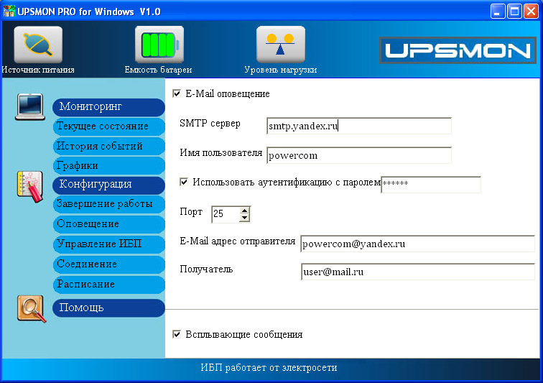
Task: Click the laptop monitoring icon
Action: (x=30, y=107)
